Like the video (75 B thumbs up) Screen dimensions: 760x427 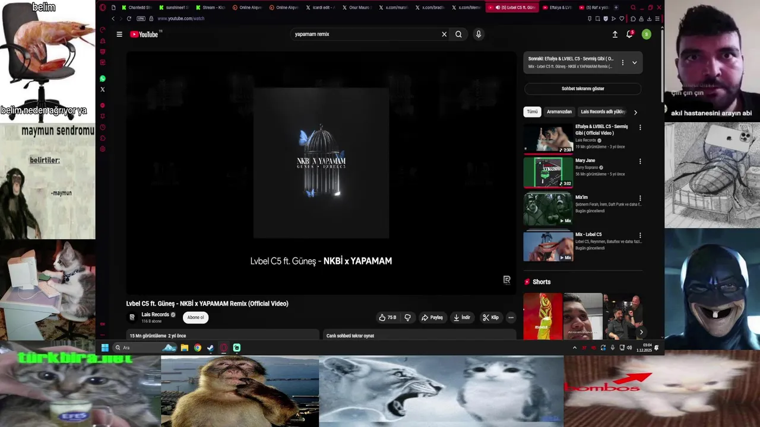(x=388, y=317)
